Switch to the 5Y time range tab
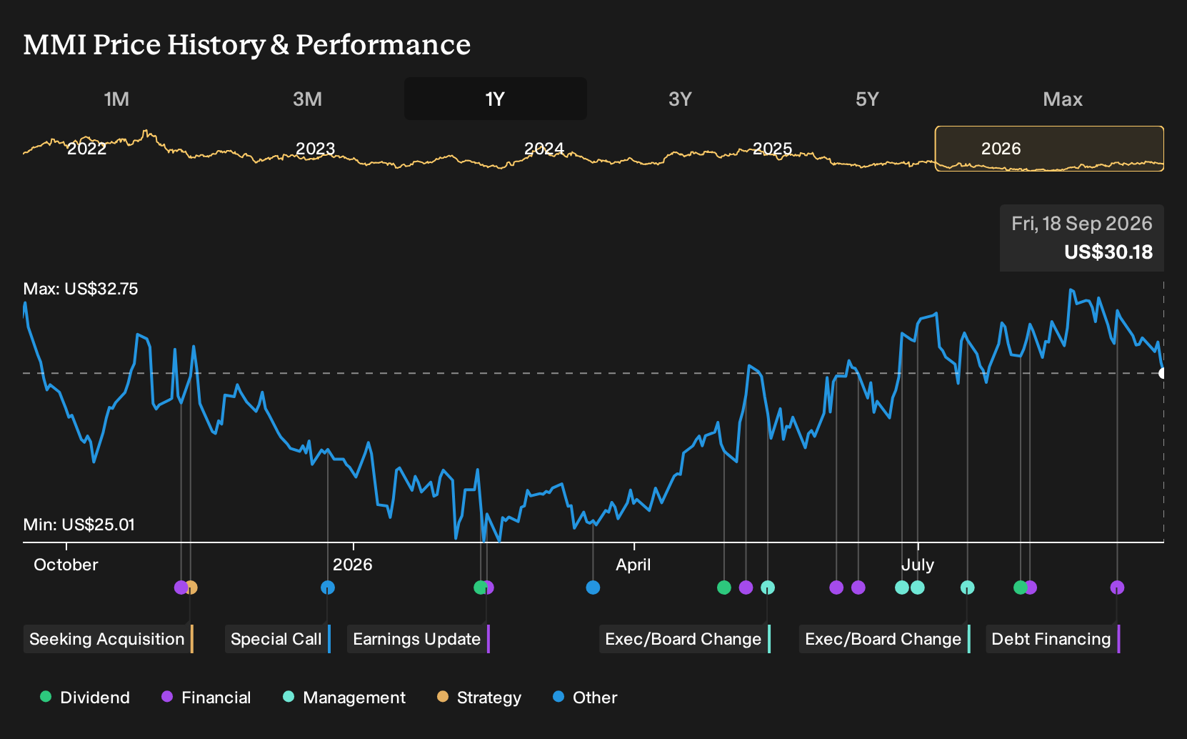Viewport: 1187px width, 739px height. pos(867,99)
